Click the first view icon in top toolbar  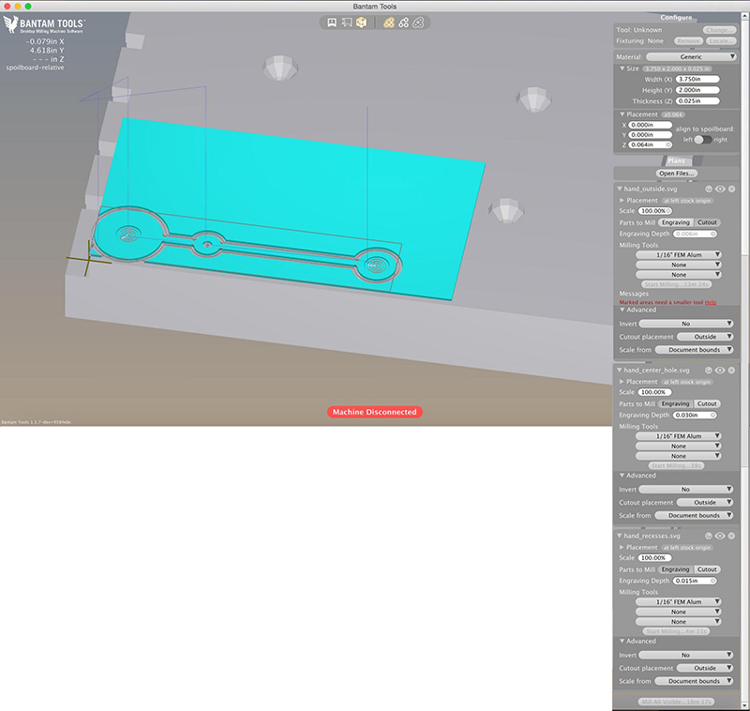click(332, 23)
